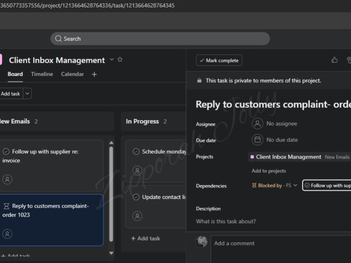Open the Follow up with supplier dependency chip

[327, 186]
